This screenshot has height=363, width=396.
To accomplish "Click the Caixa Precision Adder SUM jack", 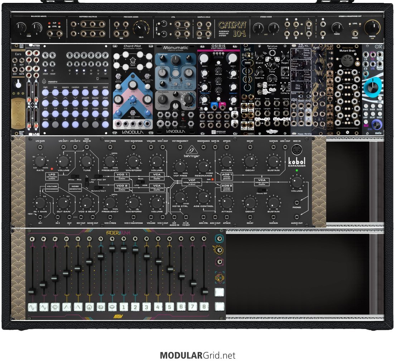I will tap(117, 33).
